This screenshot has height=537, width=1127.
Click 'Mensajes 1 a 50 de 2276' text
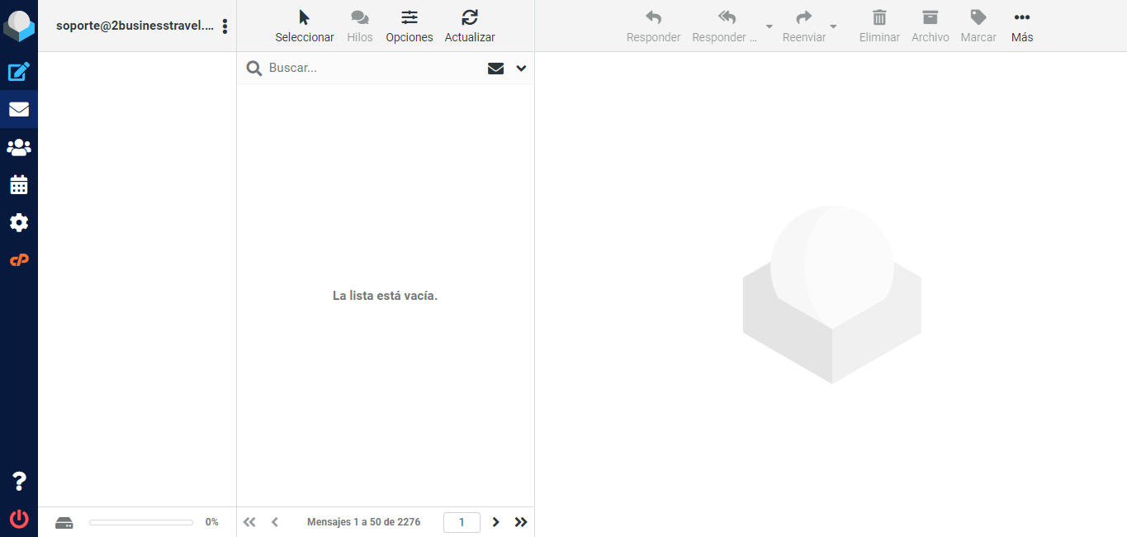(x=364, y=522)
